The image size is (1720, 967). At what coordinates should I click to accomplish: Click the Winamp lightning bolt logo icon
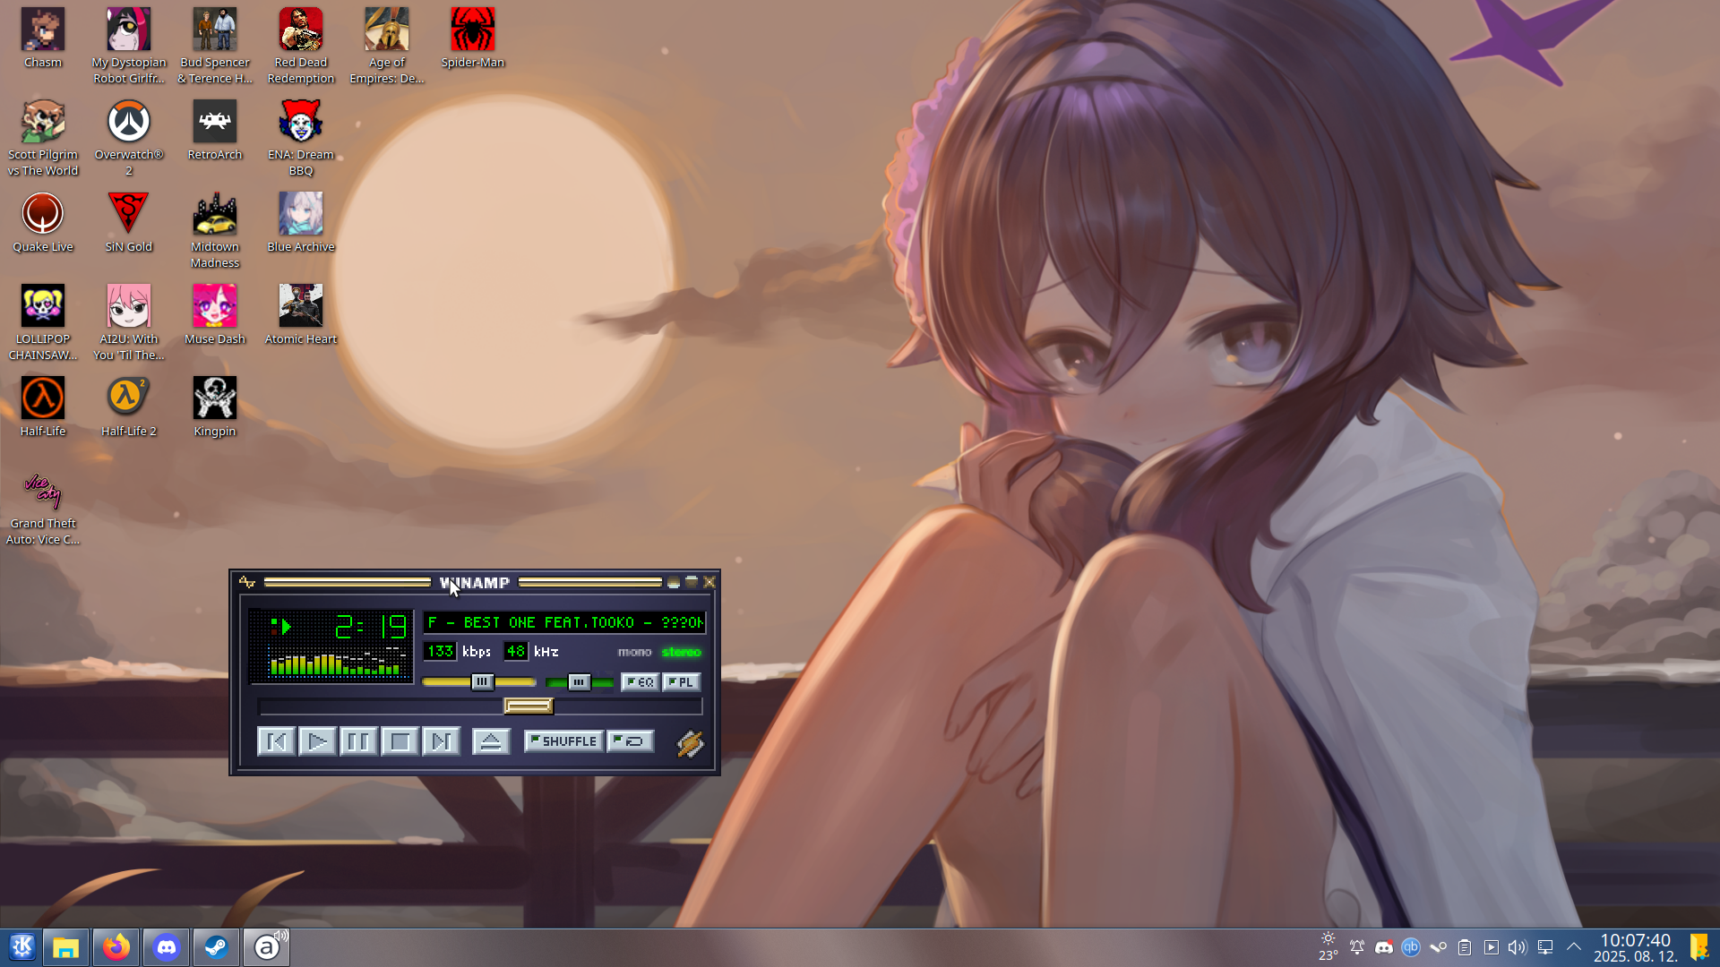[x=690, y=743]
